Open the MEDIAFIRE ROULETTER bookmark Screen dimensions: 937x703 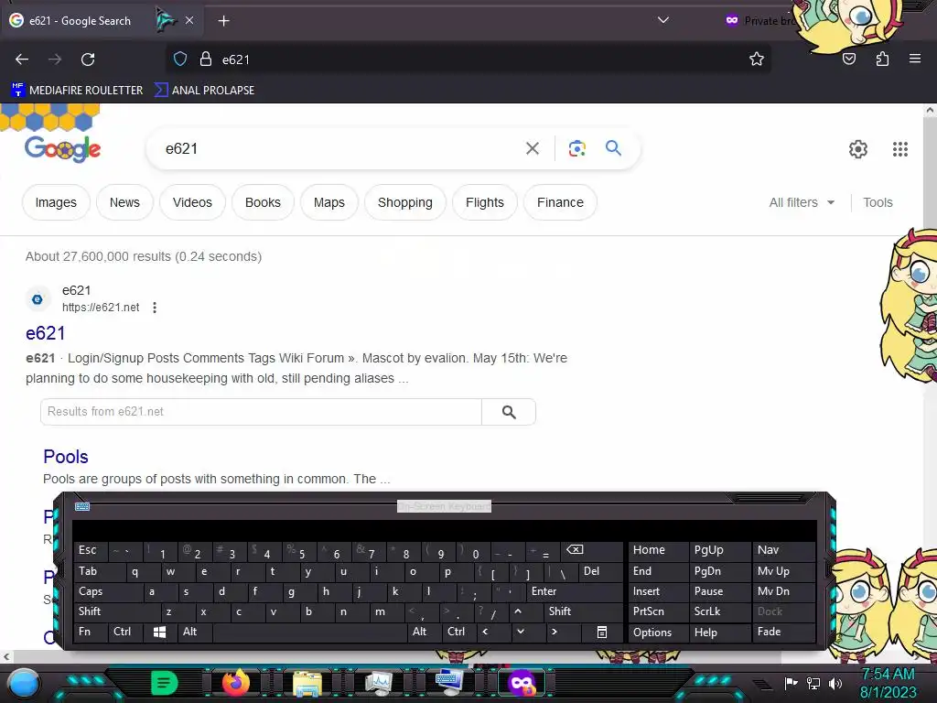tap(77, 91)
